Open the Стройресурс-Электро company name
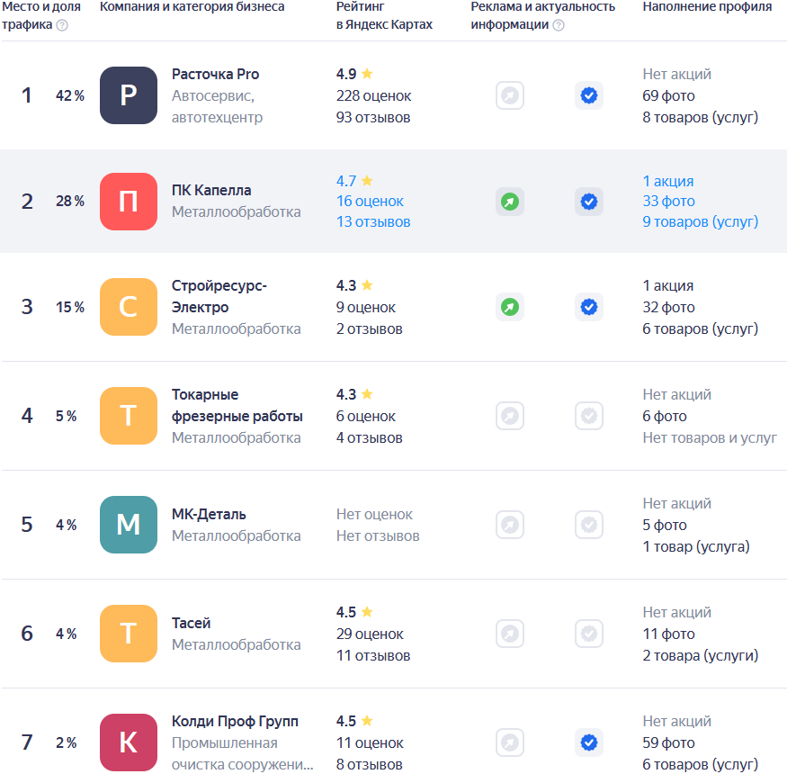The width and height of the screenshot is (787, 783). [x=219, y=296]
